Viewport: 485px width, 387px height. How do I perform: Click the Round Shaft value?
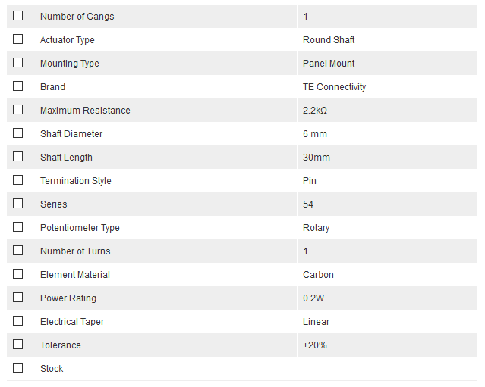coord(329,40)
